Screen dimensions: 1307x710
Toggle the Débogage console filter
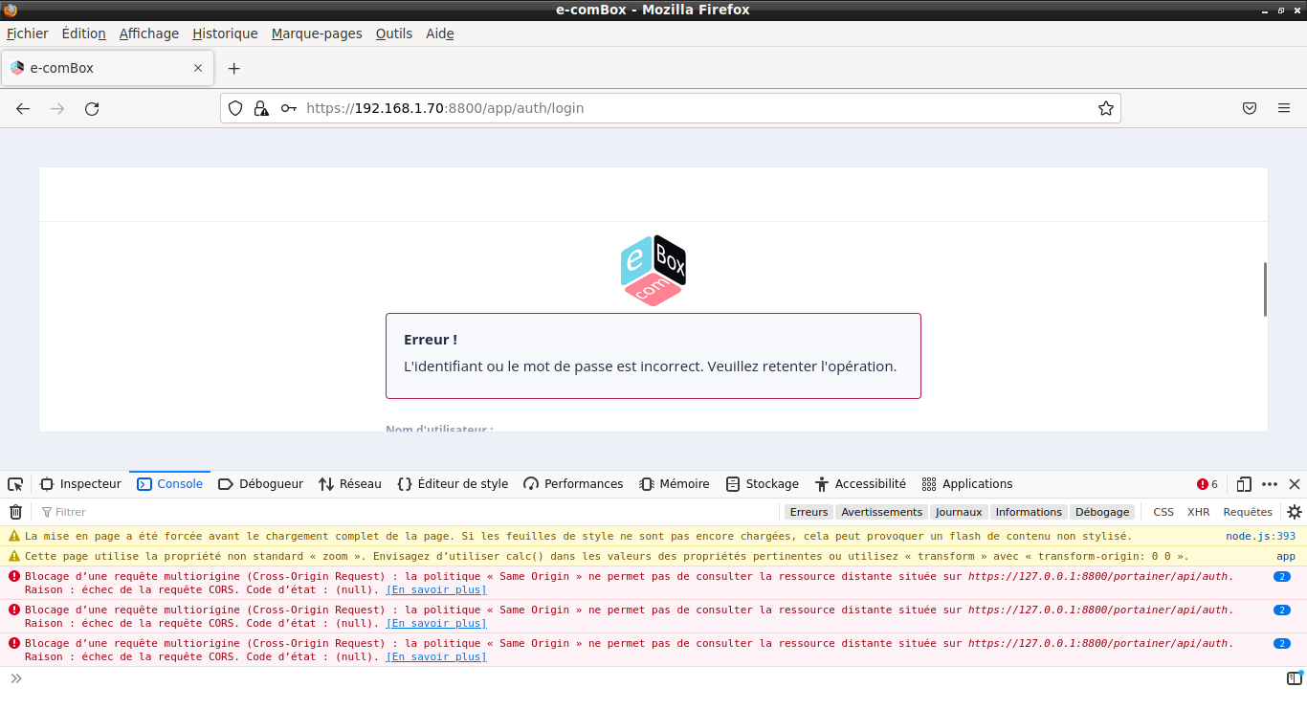[x=1102, y=512]
